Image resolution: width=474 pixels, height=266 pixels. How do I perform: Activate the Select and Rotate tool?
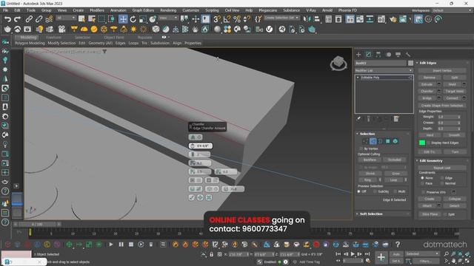133,19
